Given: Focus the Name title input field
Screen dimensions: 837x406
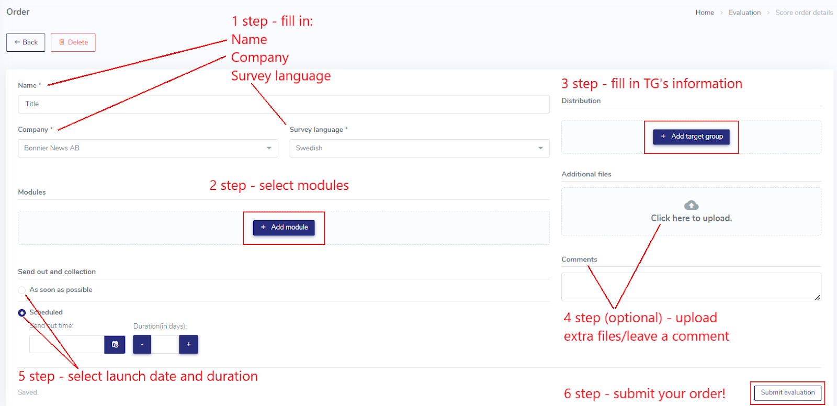Looking at the screenshot, I should tap(284, 104).
